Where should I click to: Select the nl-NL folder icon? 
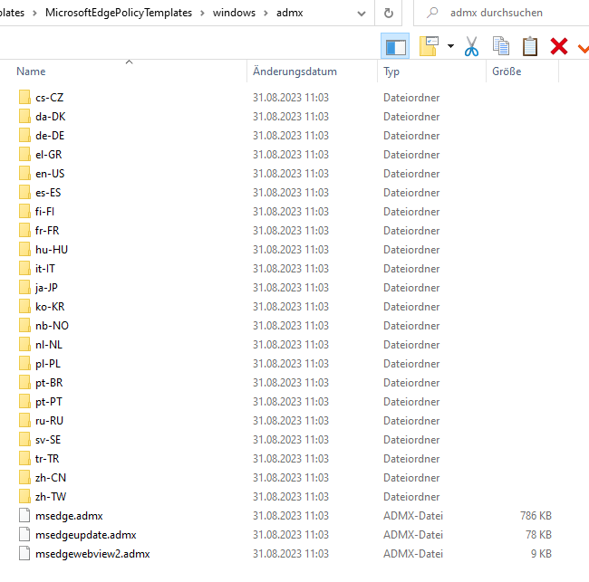[x=24, y=345]
